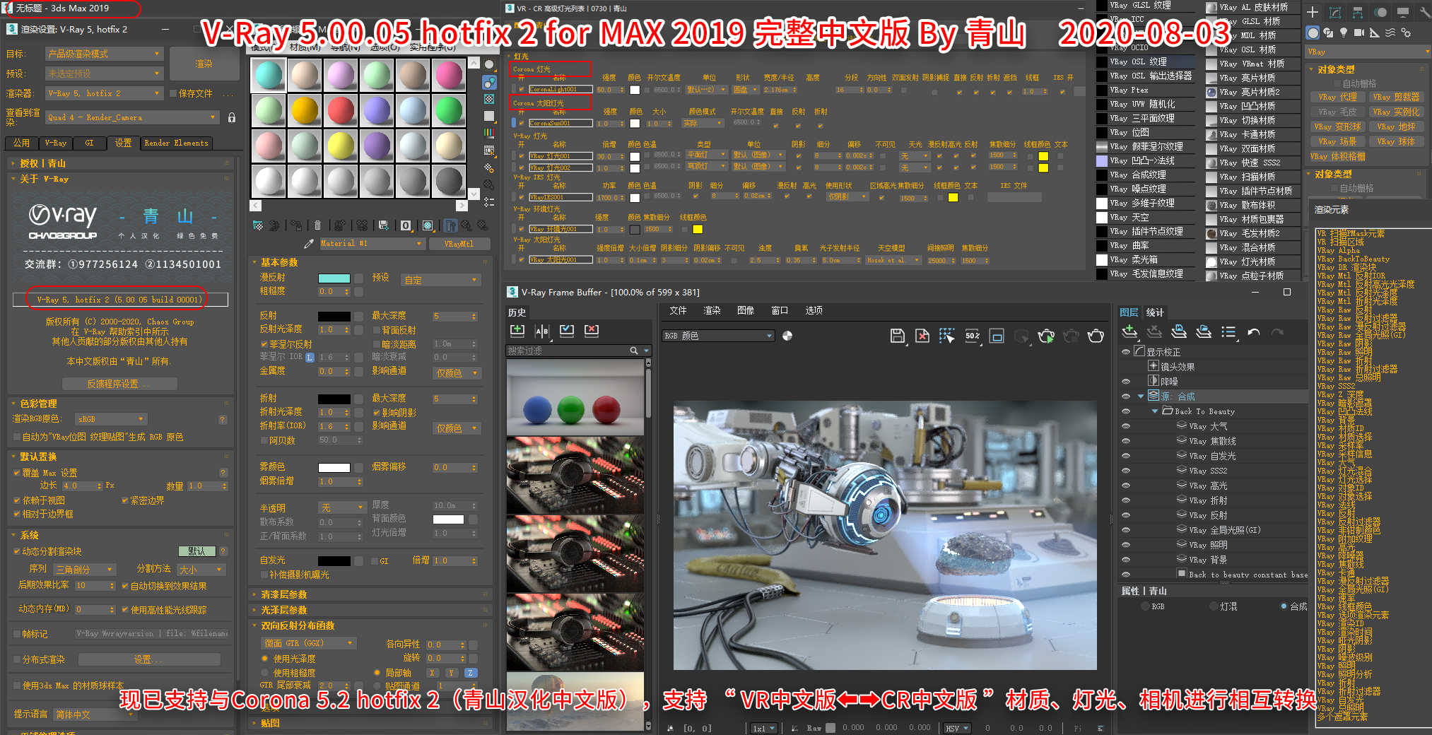This screenshot has height=735, width=1432.
Task: Save current render to history icon
Action: (517, 330)
